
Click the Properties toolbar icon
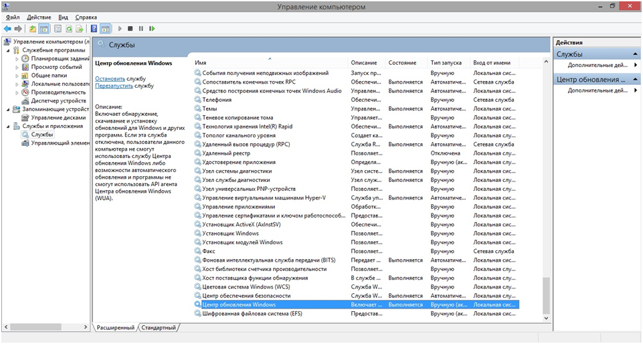pos(57,29)
